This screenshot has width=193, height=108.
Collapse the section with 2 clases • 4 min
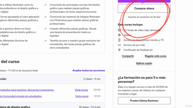pos(52,79)
